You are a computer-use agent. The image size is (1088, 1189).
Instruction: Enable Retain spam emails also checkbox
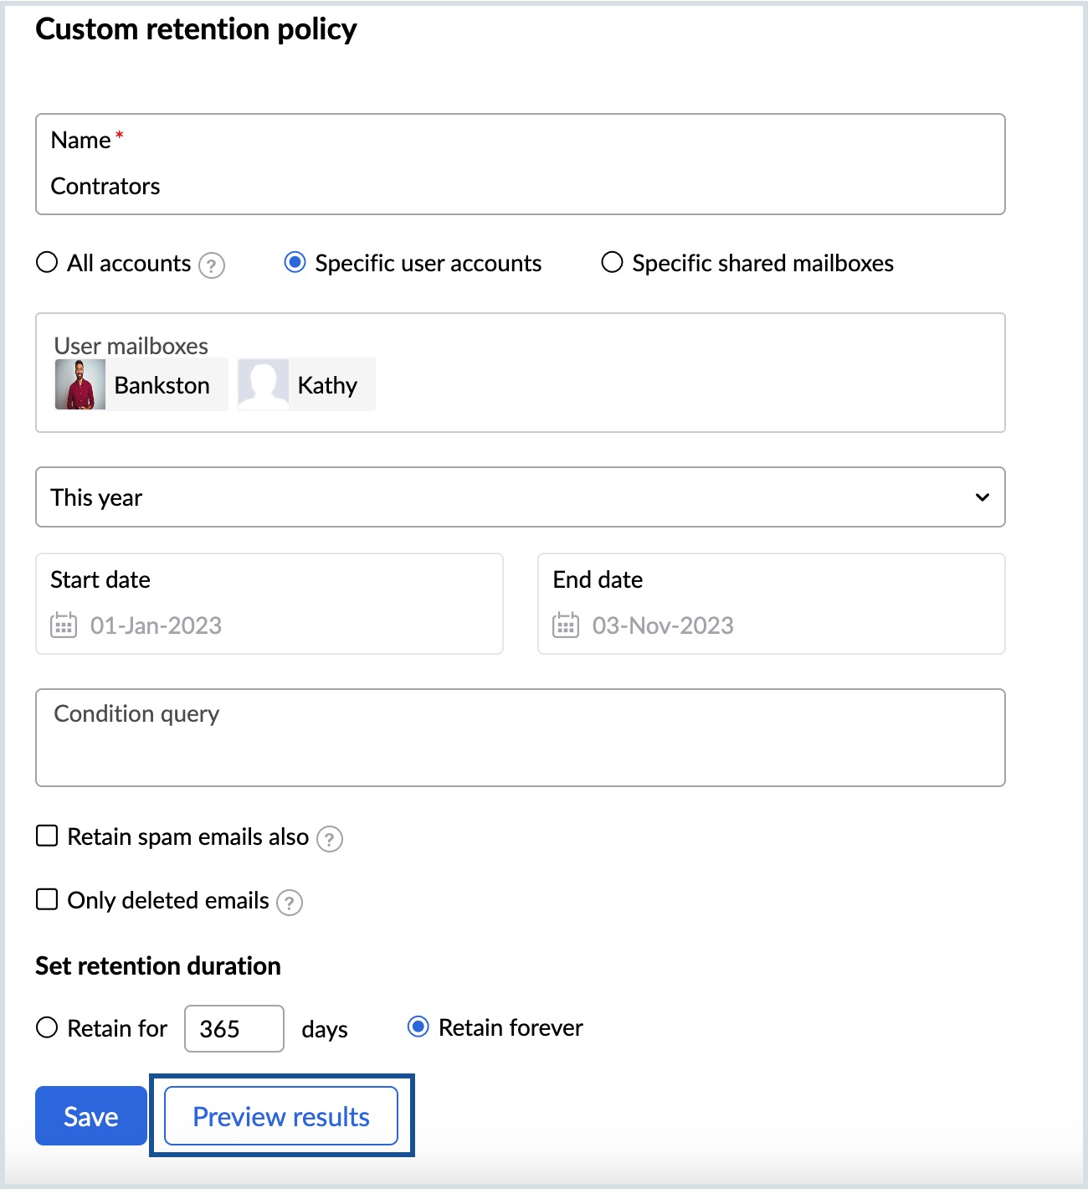[x=47, y=836]
